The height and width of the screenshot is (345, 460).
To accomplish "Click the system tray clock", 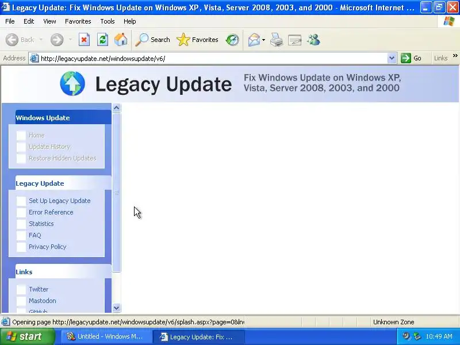I will click(x=439, y=336).
